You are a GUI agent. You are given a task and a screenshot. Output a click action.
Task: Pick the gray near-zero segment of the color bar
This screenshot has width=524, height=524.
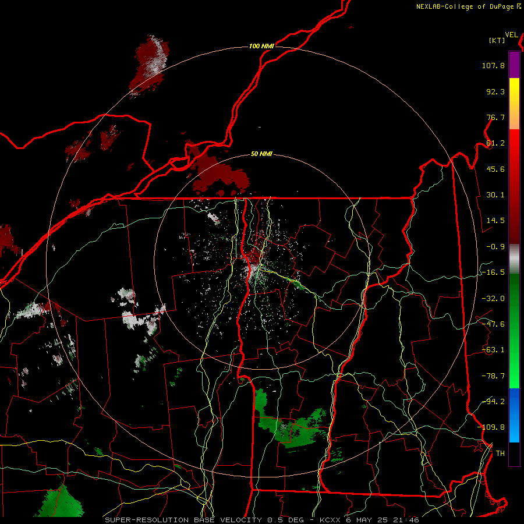(x=514, y=259)
